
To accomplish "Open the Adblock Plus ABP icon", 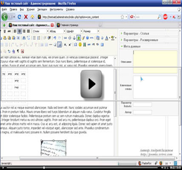I will pos(165,17).
